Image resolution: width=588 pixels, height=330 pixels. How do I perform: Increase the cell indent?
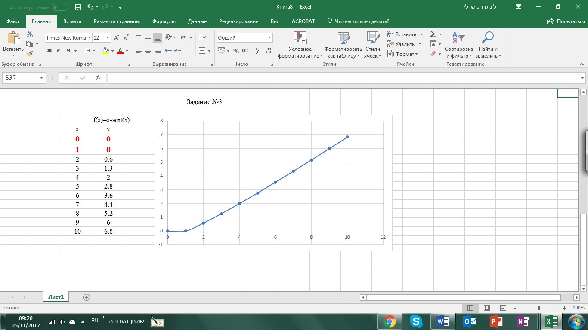point(178,51)
